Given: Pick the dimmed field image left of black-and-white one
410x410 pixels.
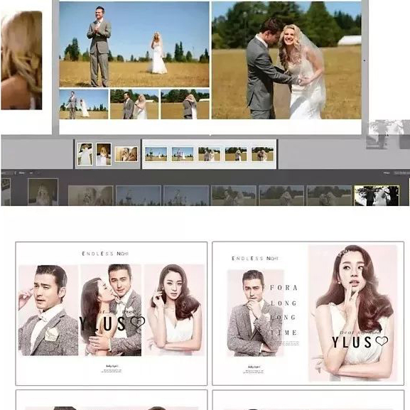Looking at the screenshot, I should [x=329, y=195].
